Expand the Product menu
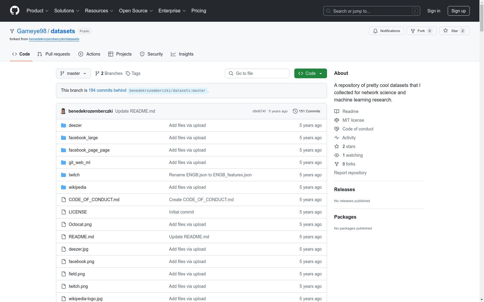 click(38, 11)
